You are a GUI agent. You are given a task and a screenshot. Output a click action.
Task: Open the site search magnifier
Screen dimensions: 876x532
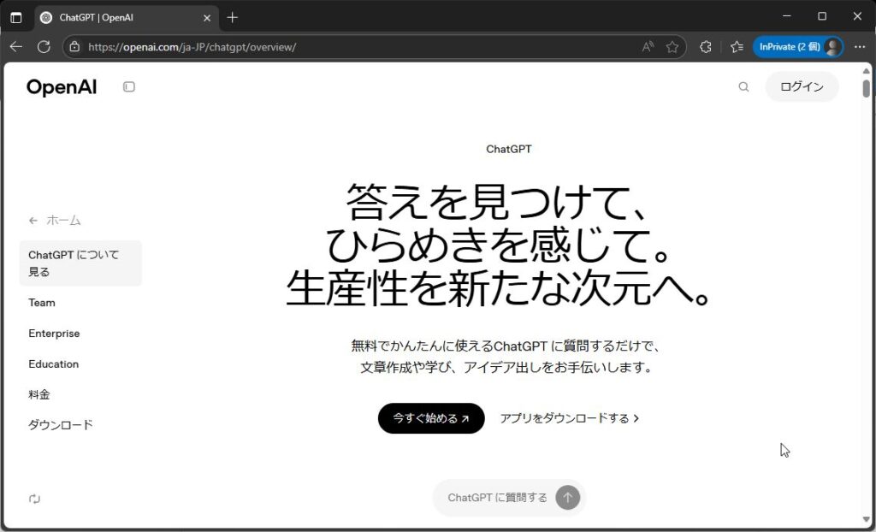coord(743,86)
